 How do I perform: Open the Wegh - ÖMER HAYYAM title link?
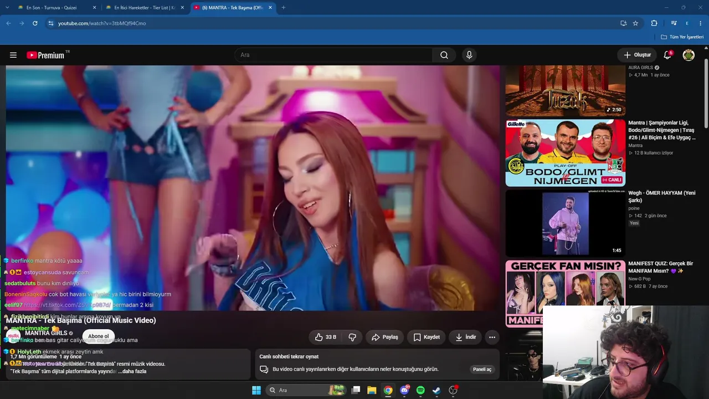coord(661,197)
